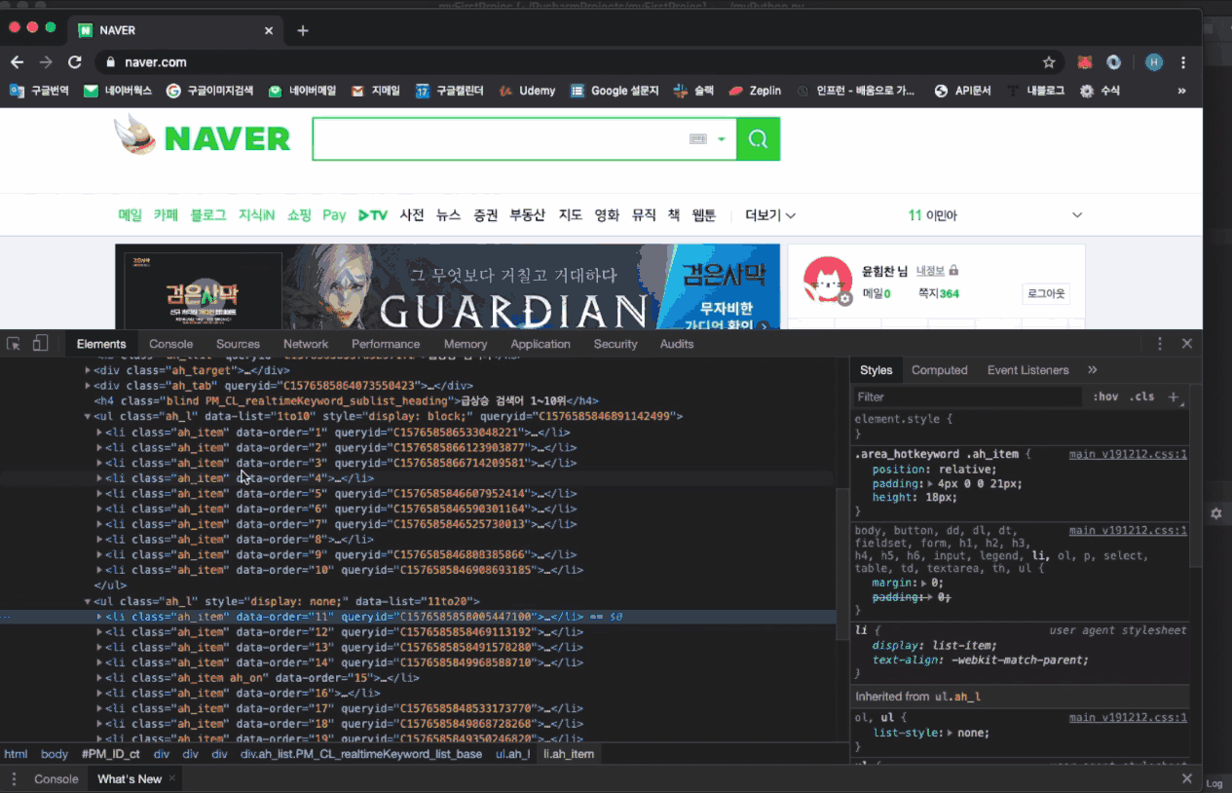The width and height of the screenshot is (1232, 793).
Task: Expand the 더보기 menu on Naver
Action: click(x=770, y=215)
